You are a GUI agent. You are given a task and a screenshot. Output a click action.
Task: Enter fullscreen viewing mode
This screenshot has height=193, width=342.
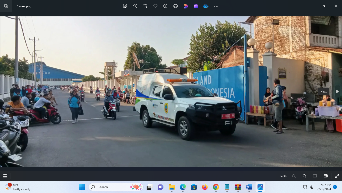[x=337, y=176]
